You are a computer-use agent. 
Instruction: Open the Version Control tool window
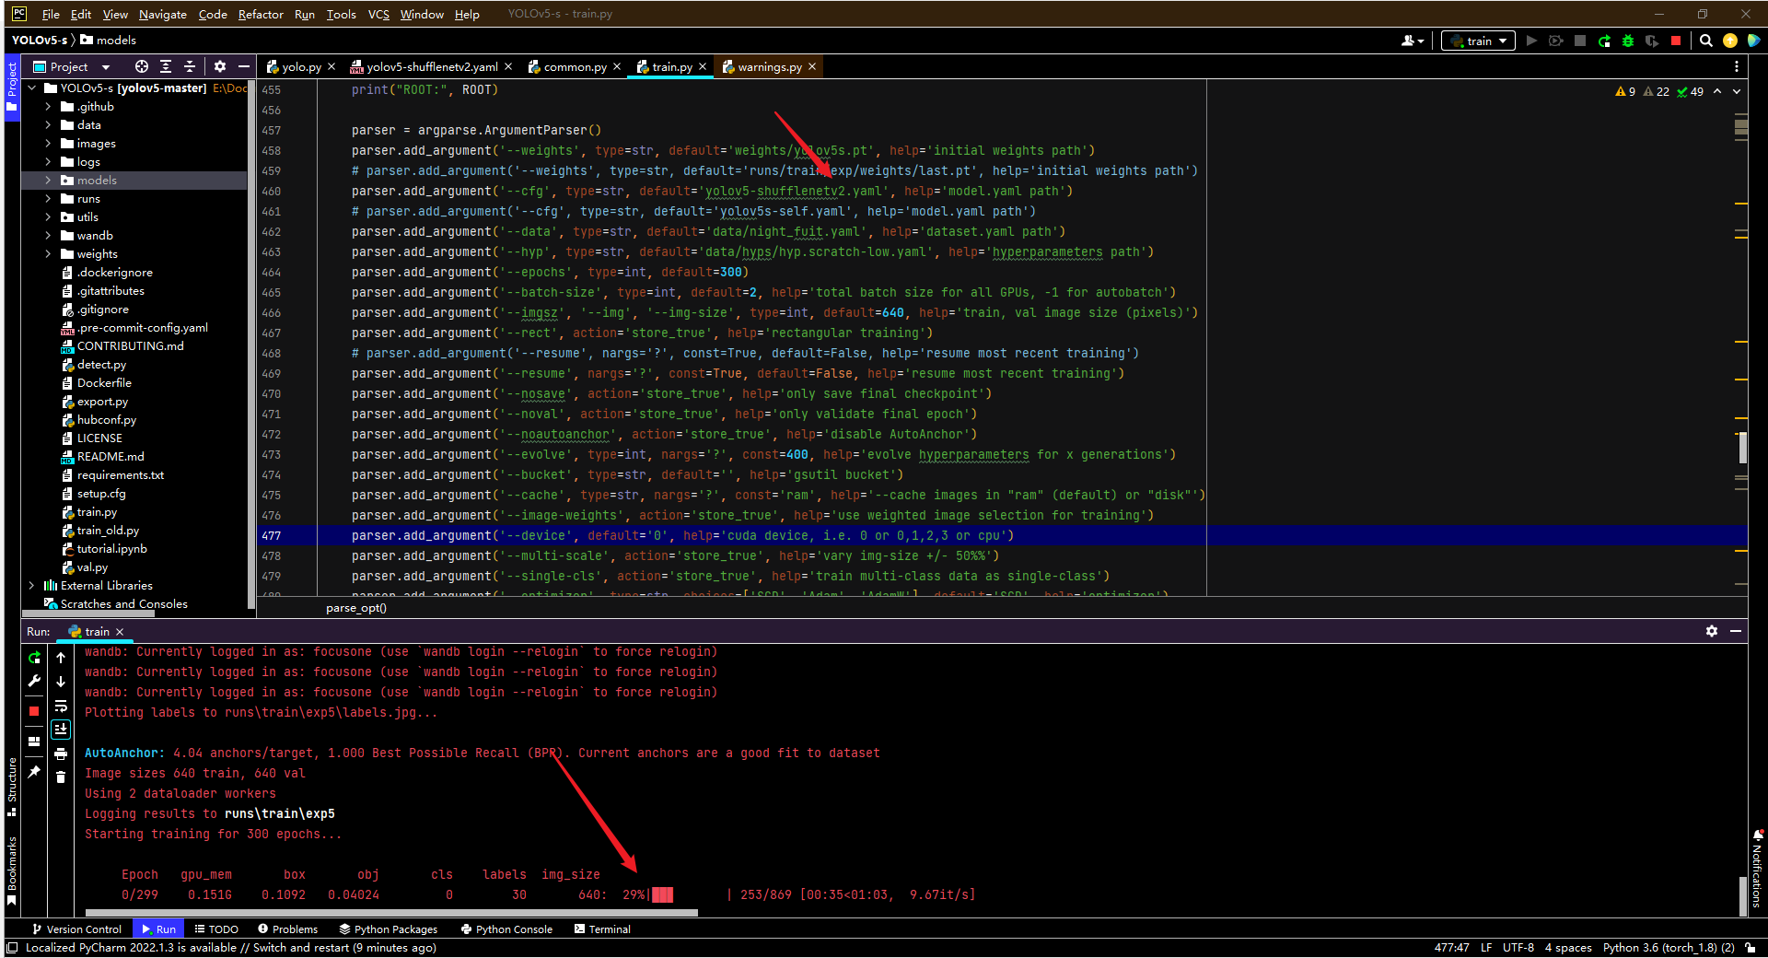[x=76, y=929]
